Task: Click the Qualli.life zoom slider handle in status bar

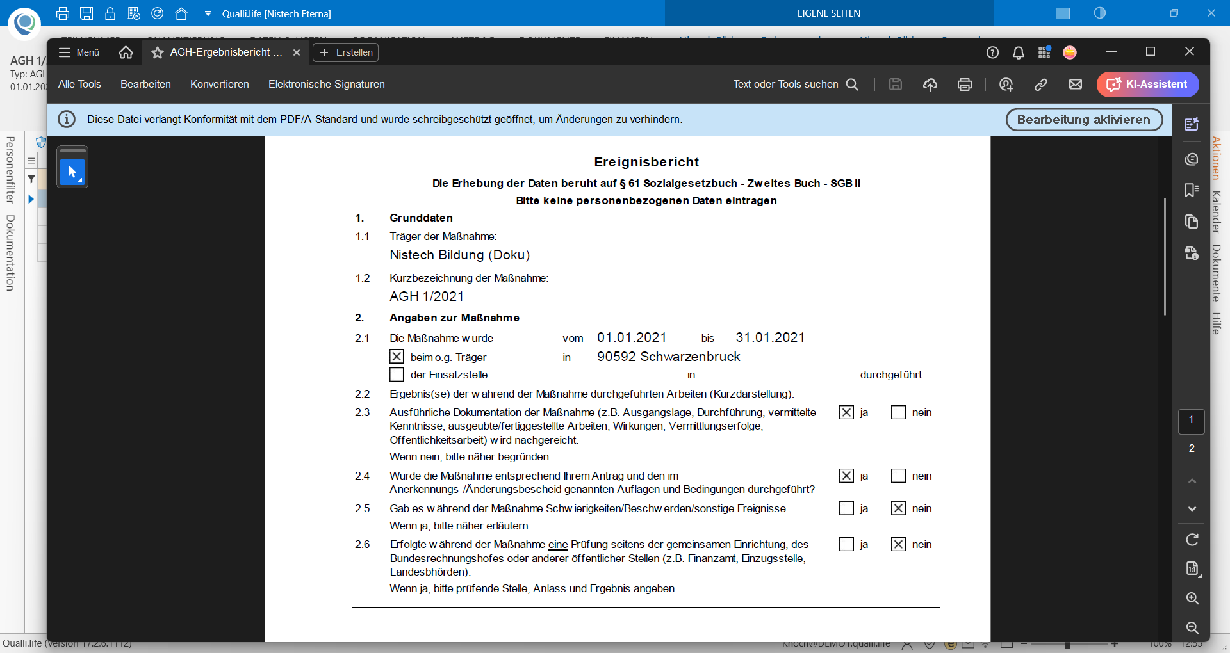Action: pos(1067,644)
